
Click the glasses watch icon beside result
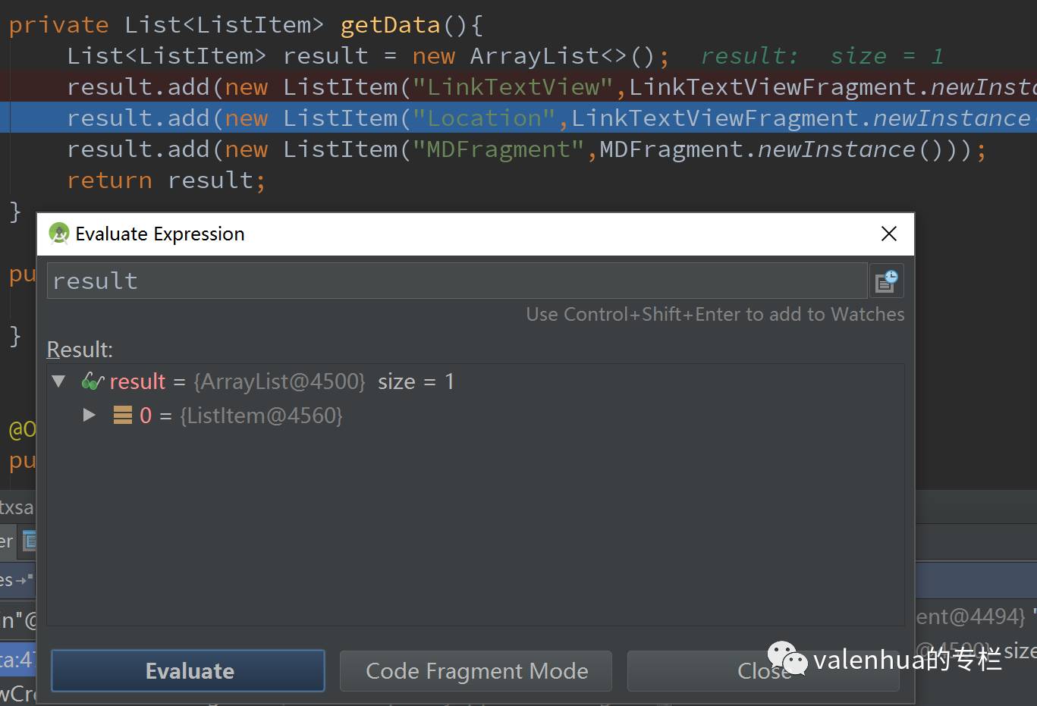pos(92,381)
